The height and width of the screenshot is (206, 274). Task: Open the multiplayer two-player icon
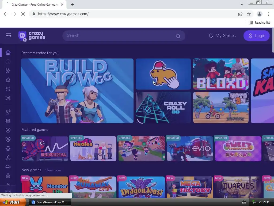[8, 112]
